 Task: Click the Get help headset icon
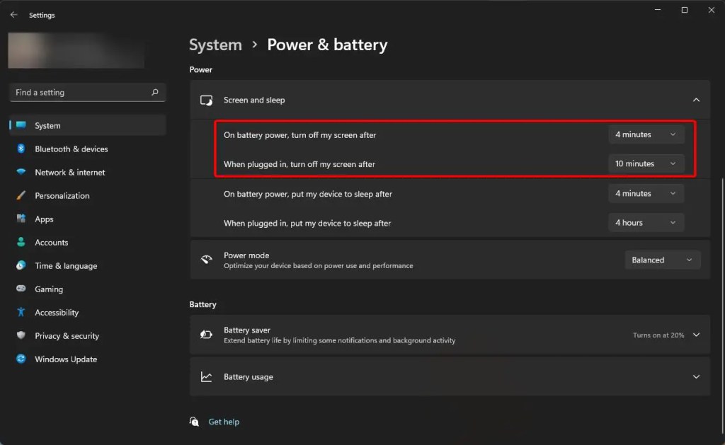point(194,422)
